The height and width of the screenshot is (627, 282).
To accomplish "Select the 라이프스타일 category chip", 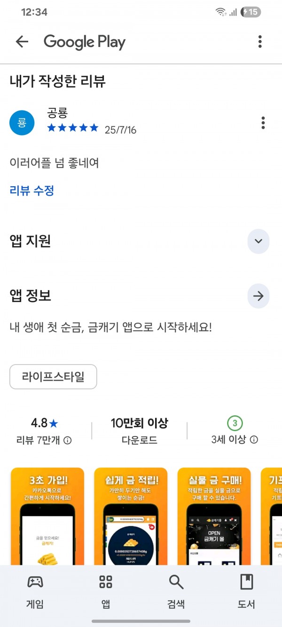I will 53,377.
